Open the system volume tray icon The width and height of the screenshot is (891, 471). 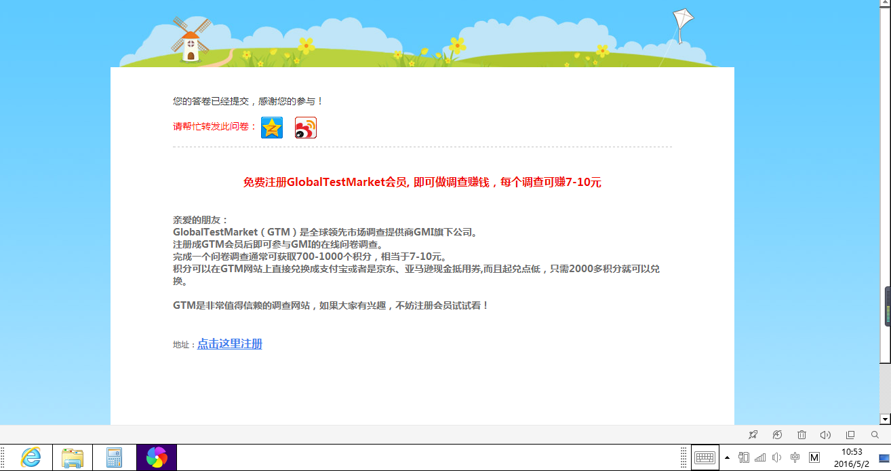(x=777, y=457)
